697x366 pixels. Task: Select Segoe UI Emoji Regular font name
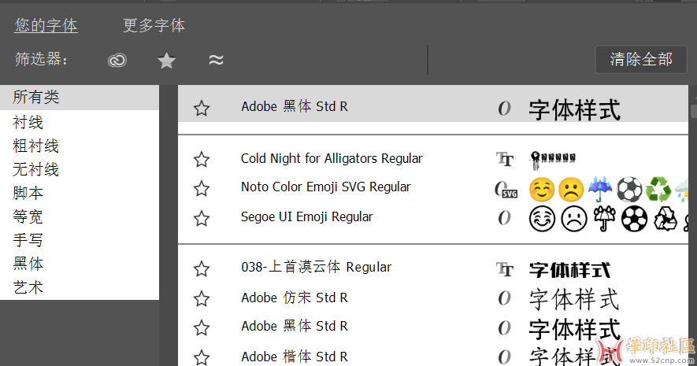[x=306, y=216]
